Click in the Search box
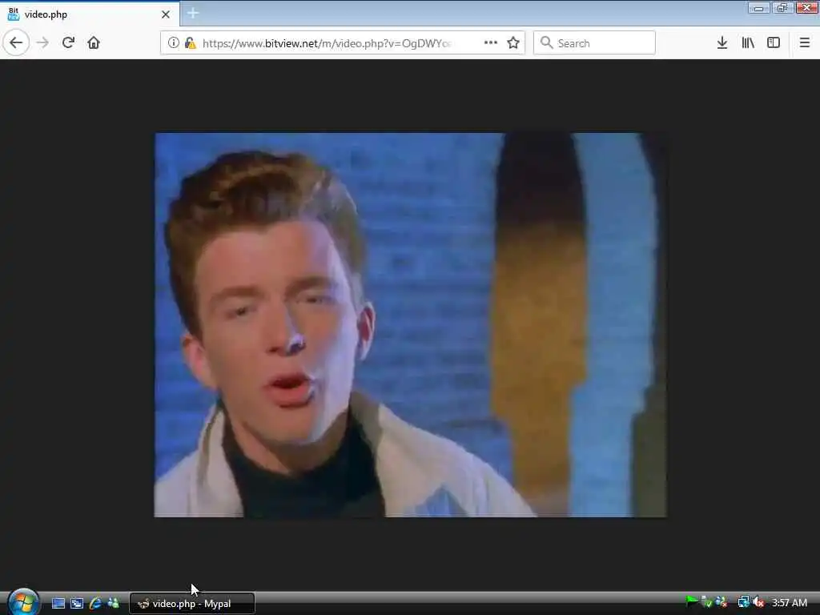Image resolution: width=820 pixels, height=615 pixels. tap(595, 43)
